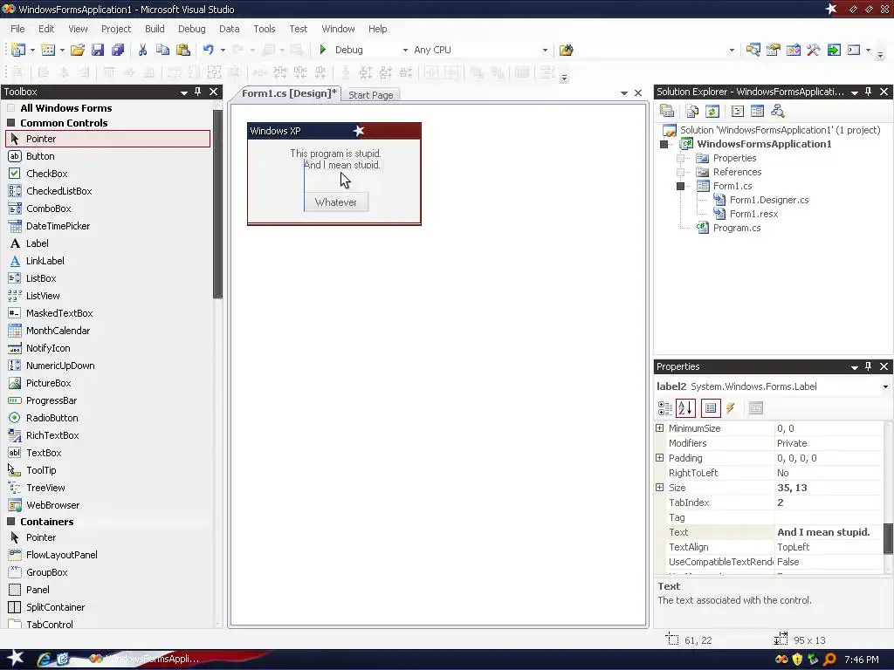Open the Object Browser toolbar icon
Image resolution: width=894 pixels, height=670 pixels.
793,50
